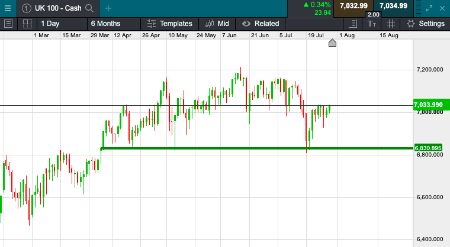The height and width of the screenshot is (247, 450).
Task: Select the green 6,830.895 support line label
Action: [x=429, y=148]
